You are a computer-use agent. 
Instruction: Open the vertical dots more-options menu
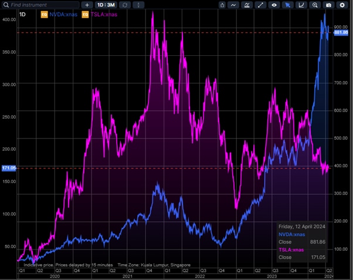pyautogui.click(x=138, y=5)
